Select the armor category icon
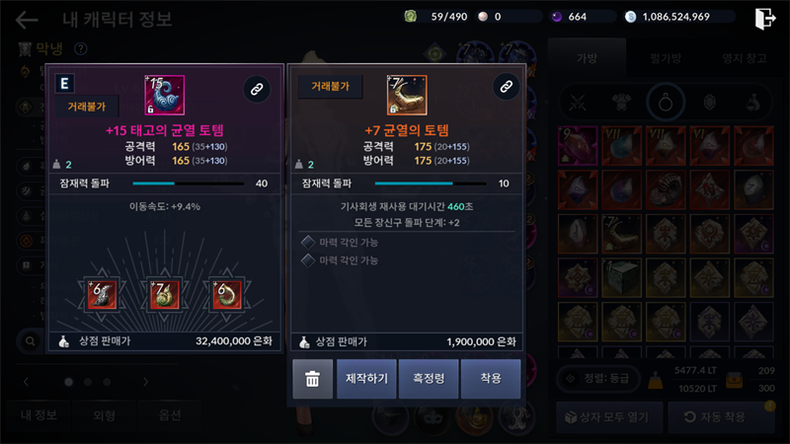The width and height of the screenshot is (790, 444). click(x=621, y=103)
